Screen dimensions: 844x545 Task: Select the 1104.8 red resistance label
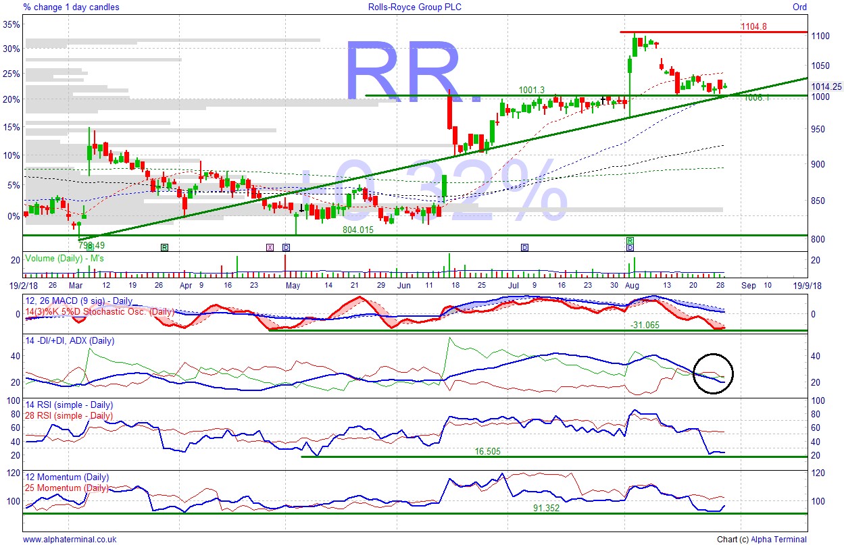click(753, 27)
